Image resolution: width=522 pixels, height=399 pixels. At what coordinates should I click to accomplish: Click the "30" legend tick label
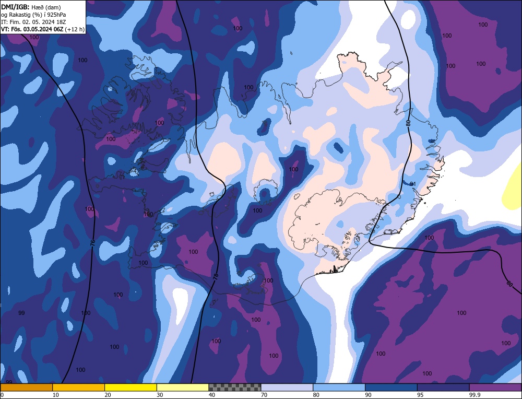160,395
